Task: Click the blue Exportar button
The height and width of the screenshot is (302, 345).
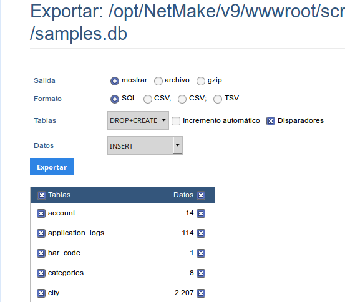Action: coord(52,167)
